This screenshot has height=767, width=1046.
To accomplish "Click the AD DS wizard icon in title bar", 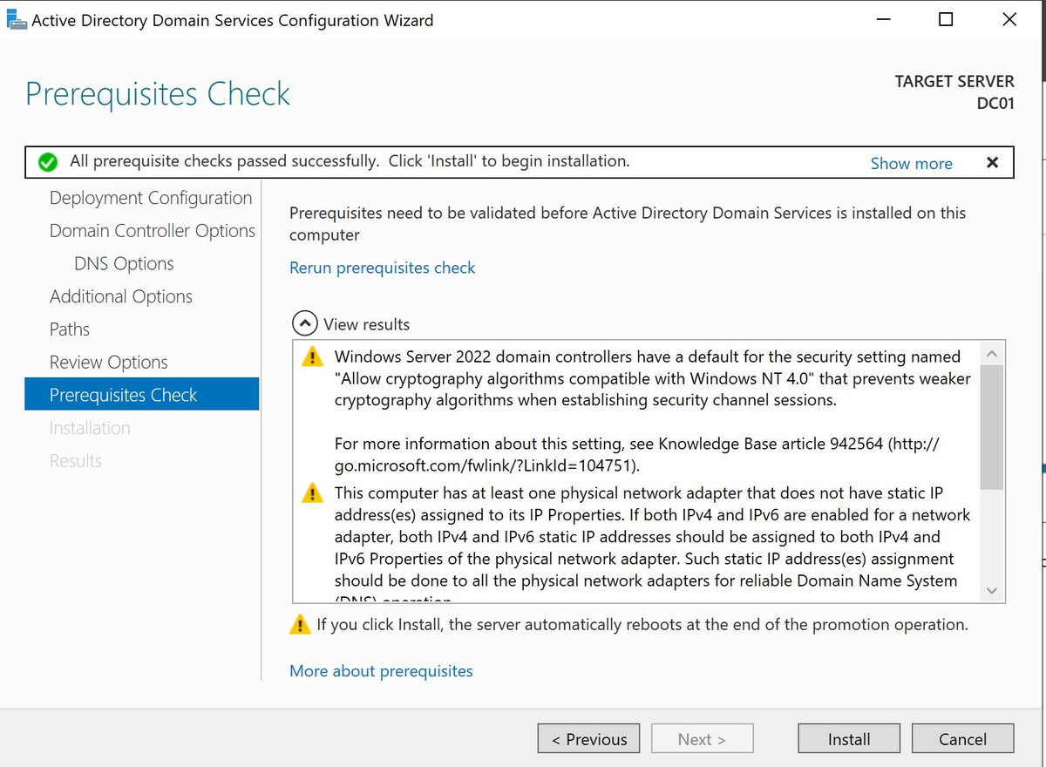I will click(17, 18).
